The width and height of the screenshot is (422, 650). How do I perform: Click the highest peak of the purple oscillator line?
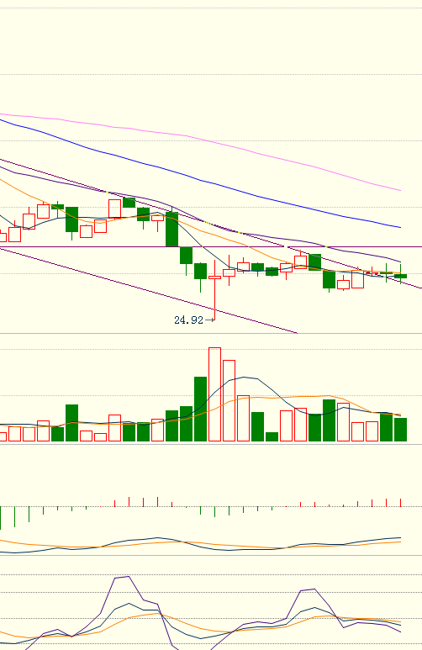point(129,577)
